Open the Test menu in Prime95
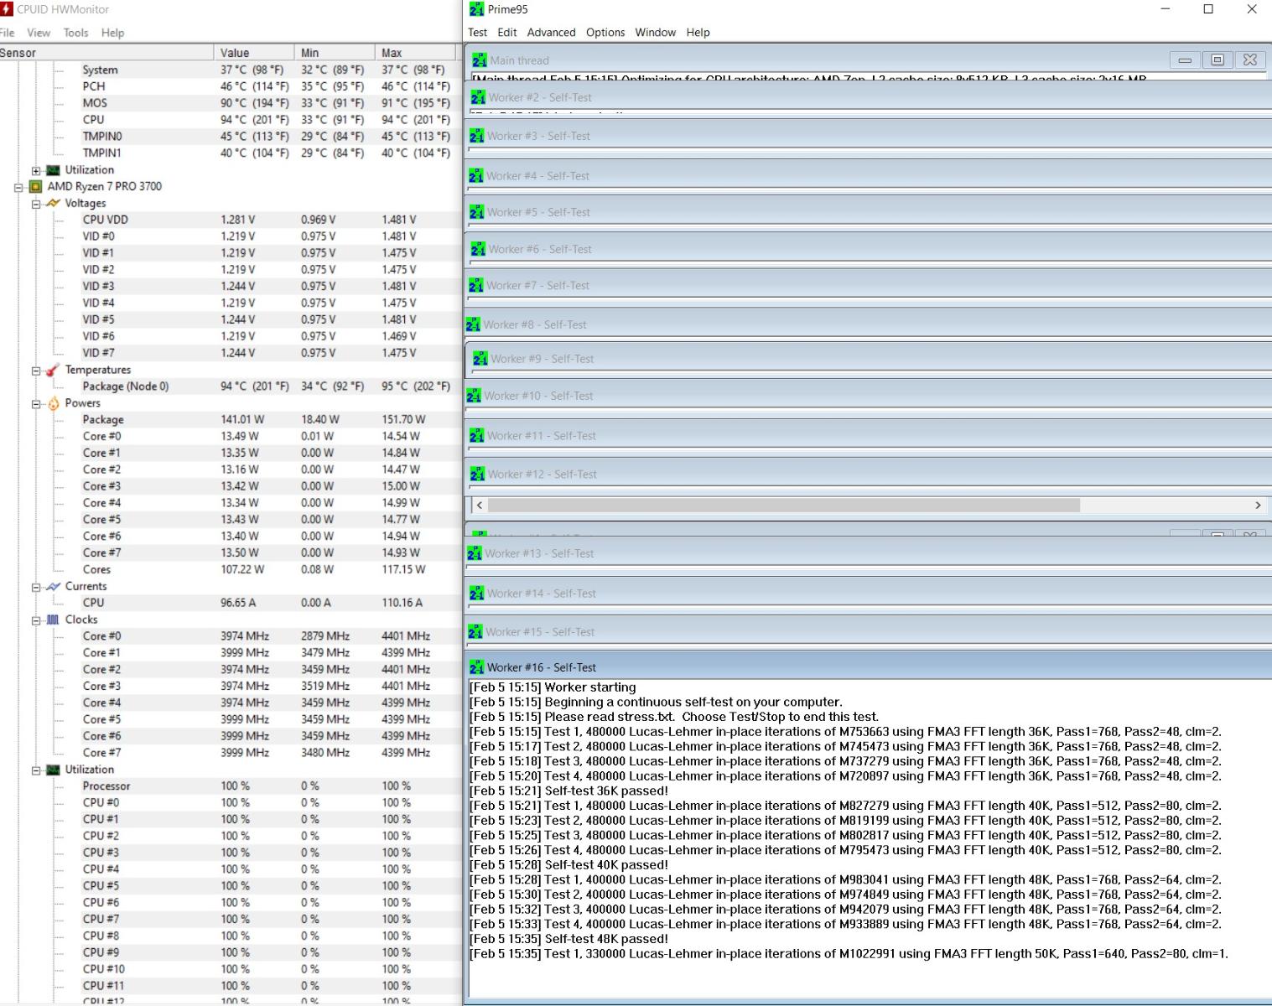Viewport: 1272px width, 1006px height. 477,33
